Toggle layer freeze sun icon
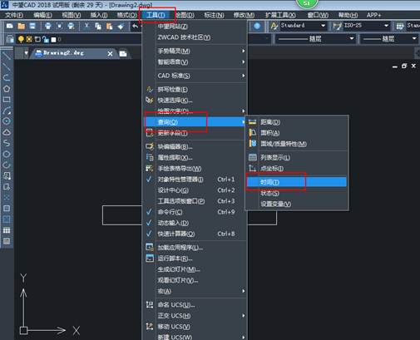The image size is (420, 340). [x=29, y=39]
